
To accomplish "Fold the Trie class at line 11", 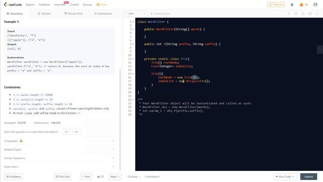I will (133, 59).
